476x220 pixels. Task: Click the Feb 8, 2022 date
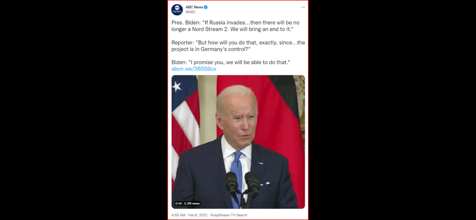tap(197, 215)
